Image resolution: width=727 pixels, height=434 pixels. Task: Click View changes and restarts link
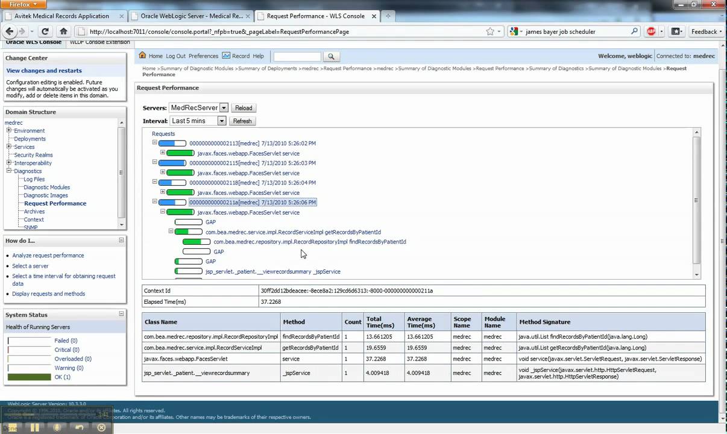pyautogui.click(x=44, y=71)
